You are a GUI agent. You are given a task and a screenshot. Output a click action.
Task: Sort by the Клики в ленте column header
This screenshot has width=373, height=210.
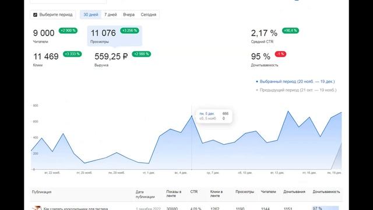(x=216, y=194)
